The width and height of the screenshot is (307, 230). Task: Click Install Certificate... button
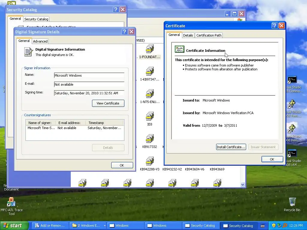231,147
